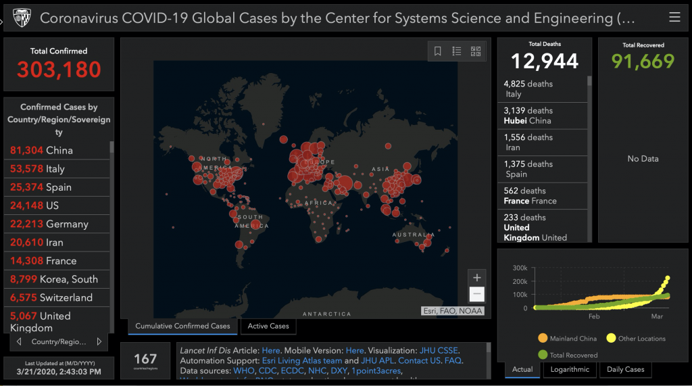Open the basemap gallery grid icon

tap(476, 51)
